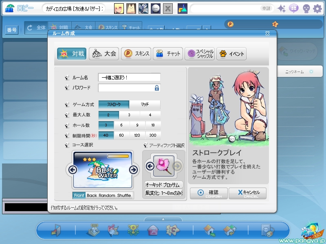Click the ribbon outfit icon in bottom bar
The width and height of the screenshot is (326, 244).
tap(113, 230)
